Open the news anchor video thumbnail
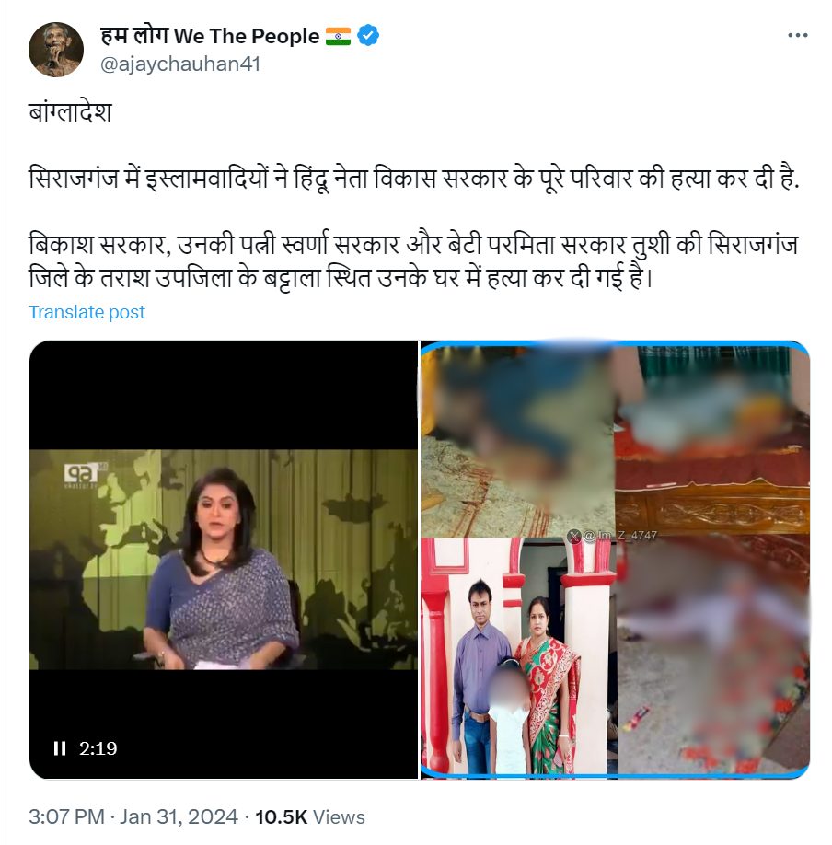The image size is (832, 845). (x=224, y=560)
